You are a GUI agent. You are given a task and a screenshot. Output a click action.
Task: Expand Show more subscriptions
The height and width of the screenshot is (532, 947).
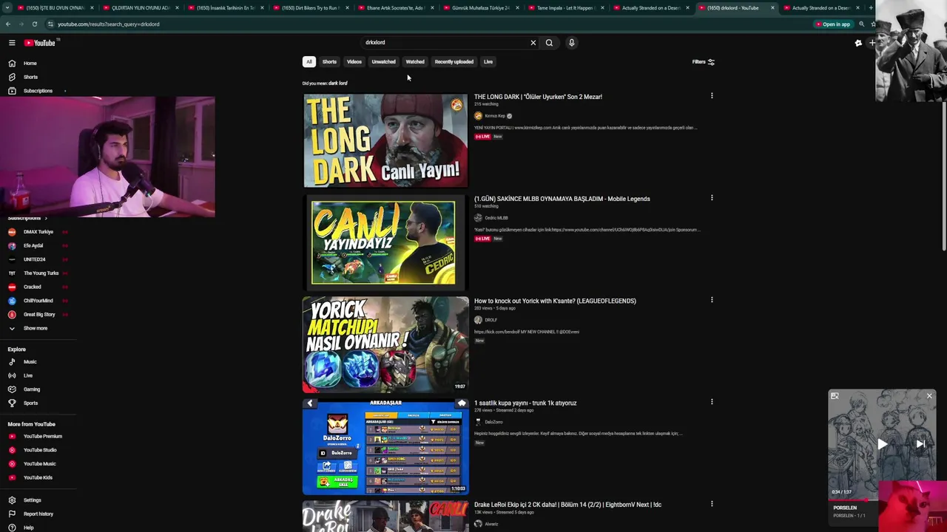click(x=35, y=328)
